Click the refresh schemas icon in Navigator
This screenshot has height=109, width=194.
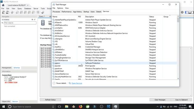32,19
